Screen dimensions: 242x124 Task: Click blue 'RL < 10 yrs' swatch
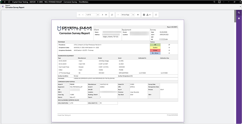click(155, 53)
